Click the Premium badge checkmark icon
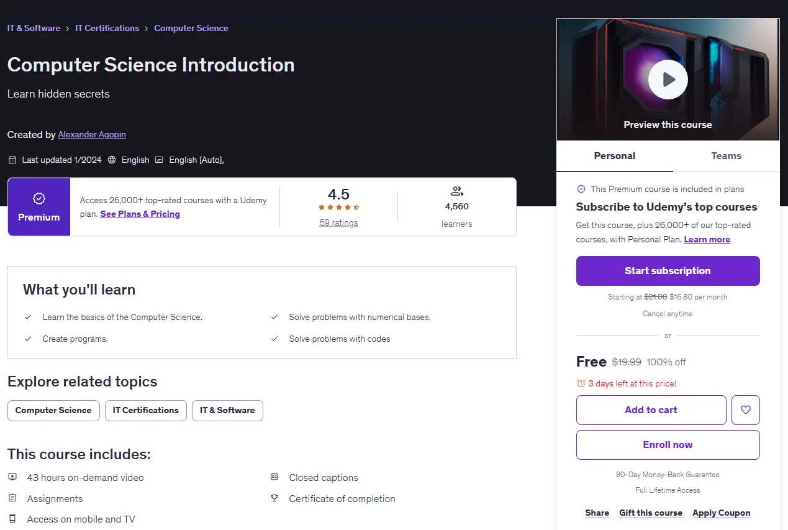Image resolution: width=788 pixels, height=530 pixels. 39,198
